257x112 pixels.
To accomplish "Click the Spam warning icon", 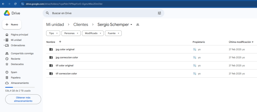I will coord(7,72).
